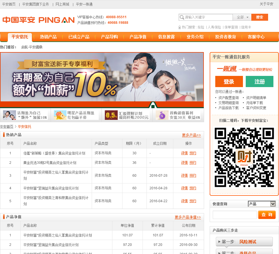Click the 搜索 button
Screen dimensions: 279x254
click(260, 17)
